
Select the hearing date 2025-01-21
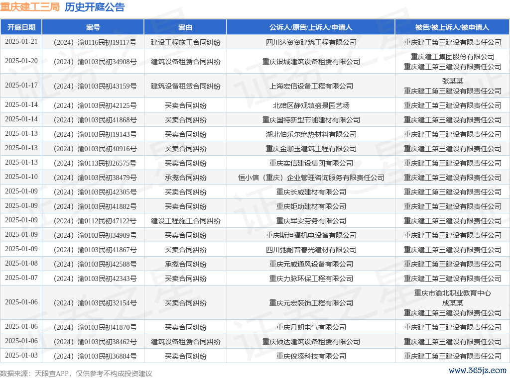(x=21, y=42)
